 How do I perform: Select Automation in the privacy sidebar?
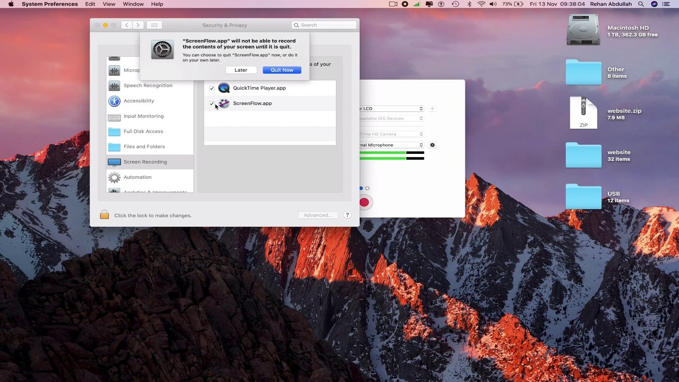[150, 177]
